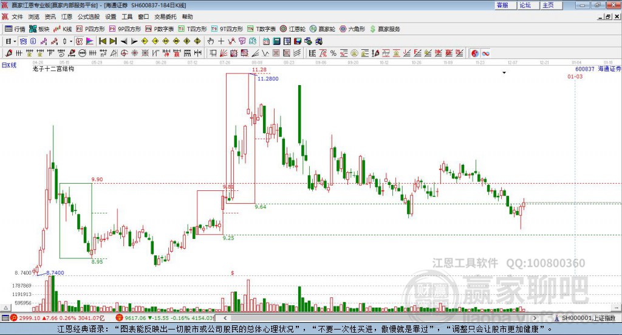The width and height of the screenshot is (622, 335).
Task: Open the 浏览 menu
Action: [x=34, y=16]
